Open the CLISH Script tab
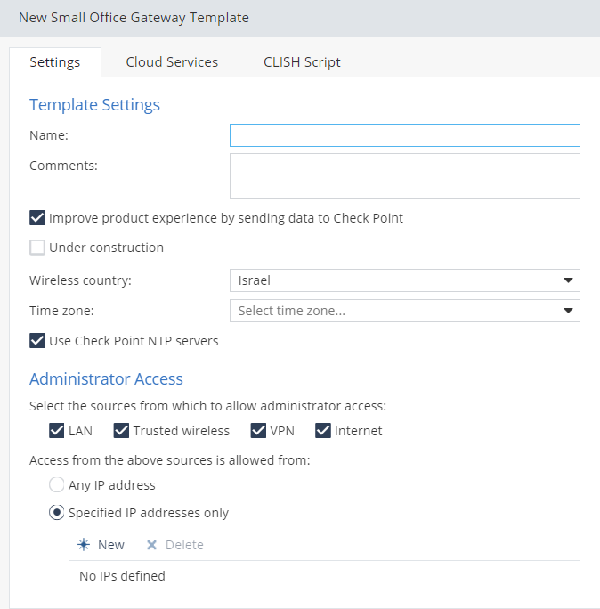This screenshot has height=609, width=600. point(302,62)
